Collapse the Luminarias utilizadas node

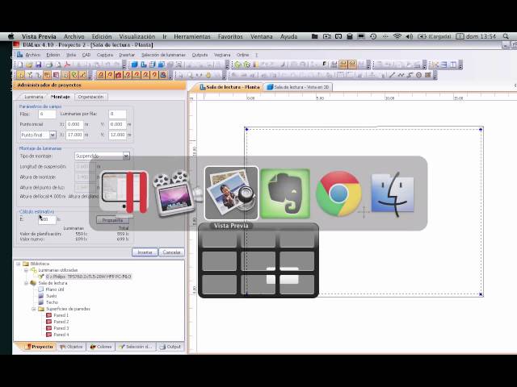[26, 270]
